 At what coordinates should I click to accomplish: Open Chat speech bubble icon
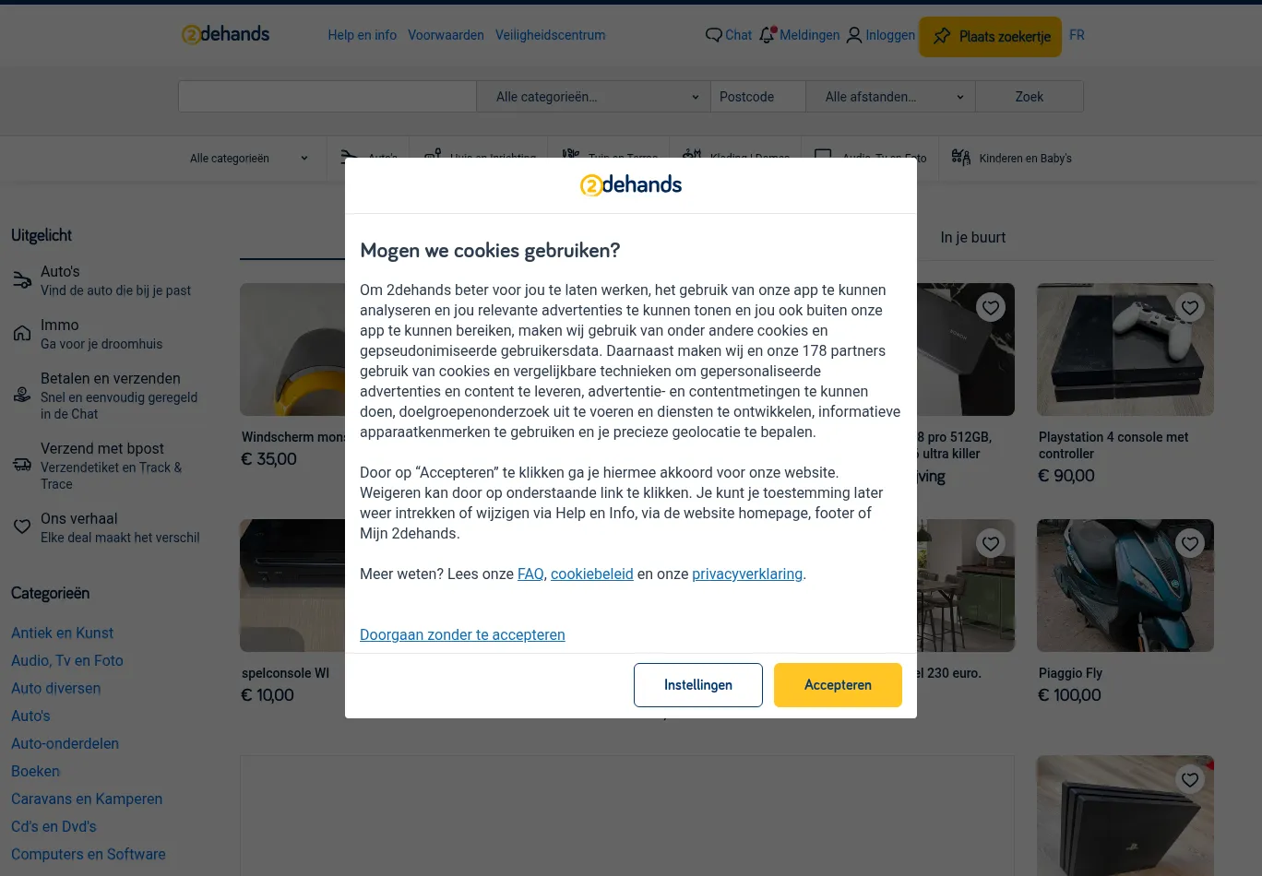pyautogui.click(x=713, y=35)
